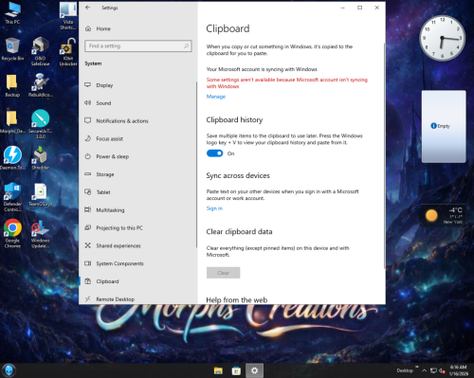Open Windows Update desktop shortcut
This screenshot has height=378, width=474.
click(x=40, y=234)
